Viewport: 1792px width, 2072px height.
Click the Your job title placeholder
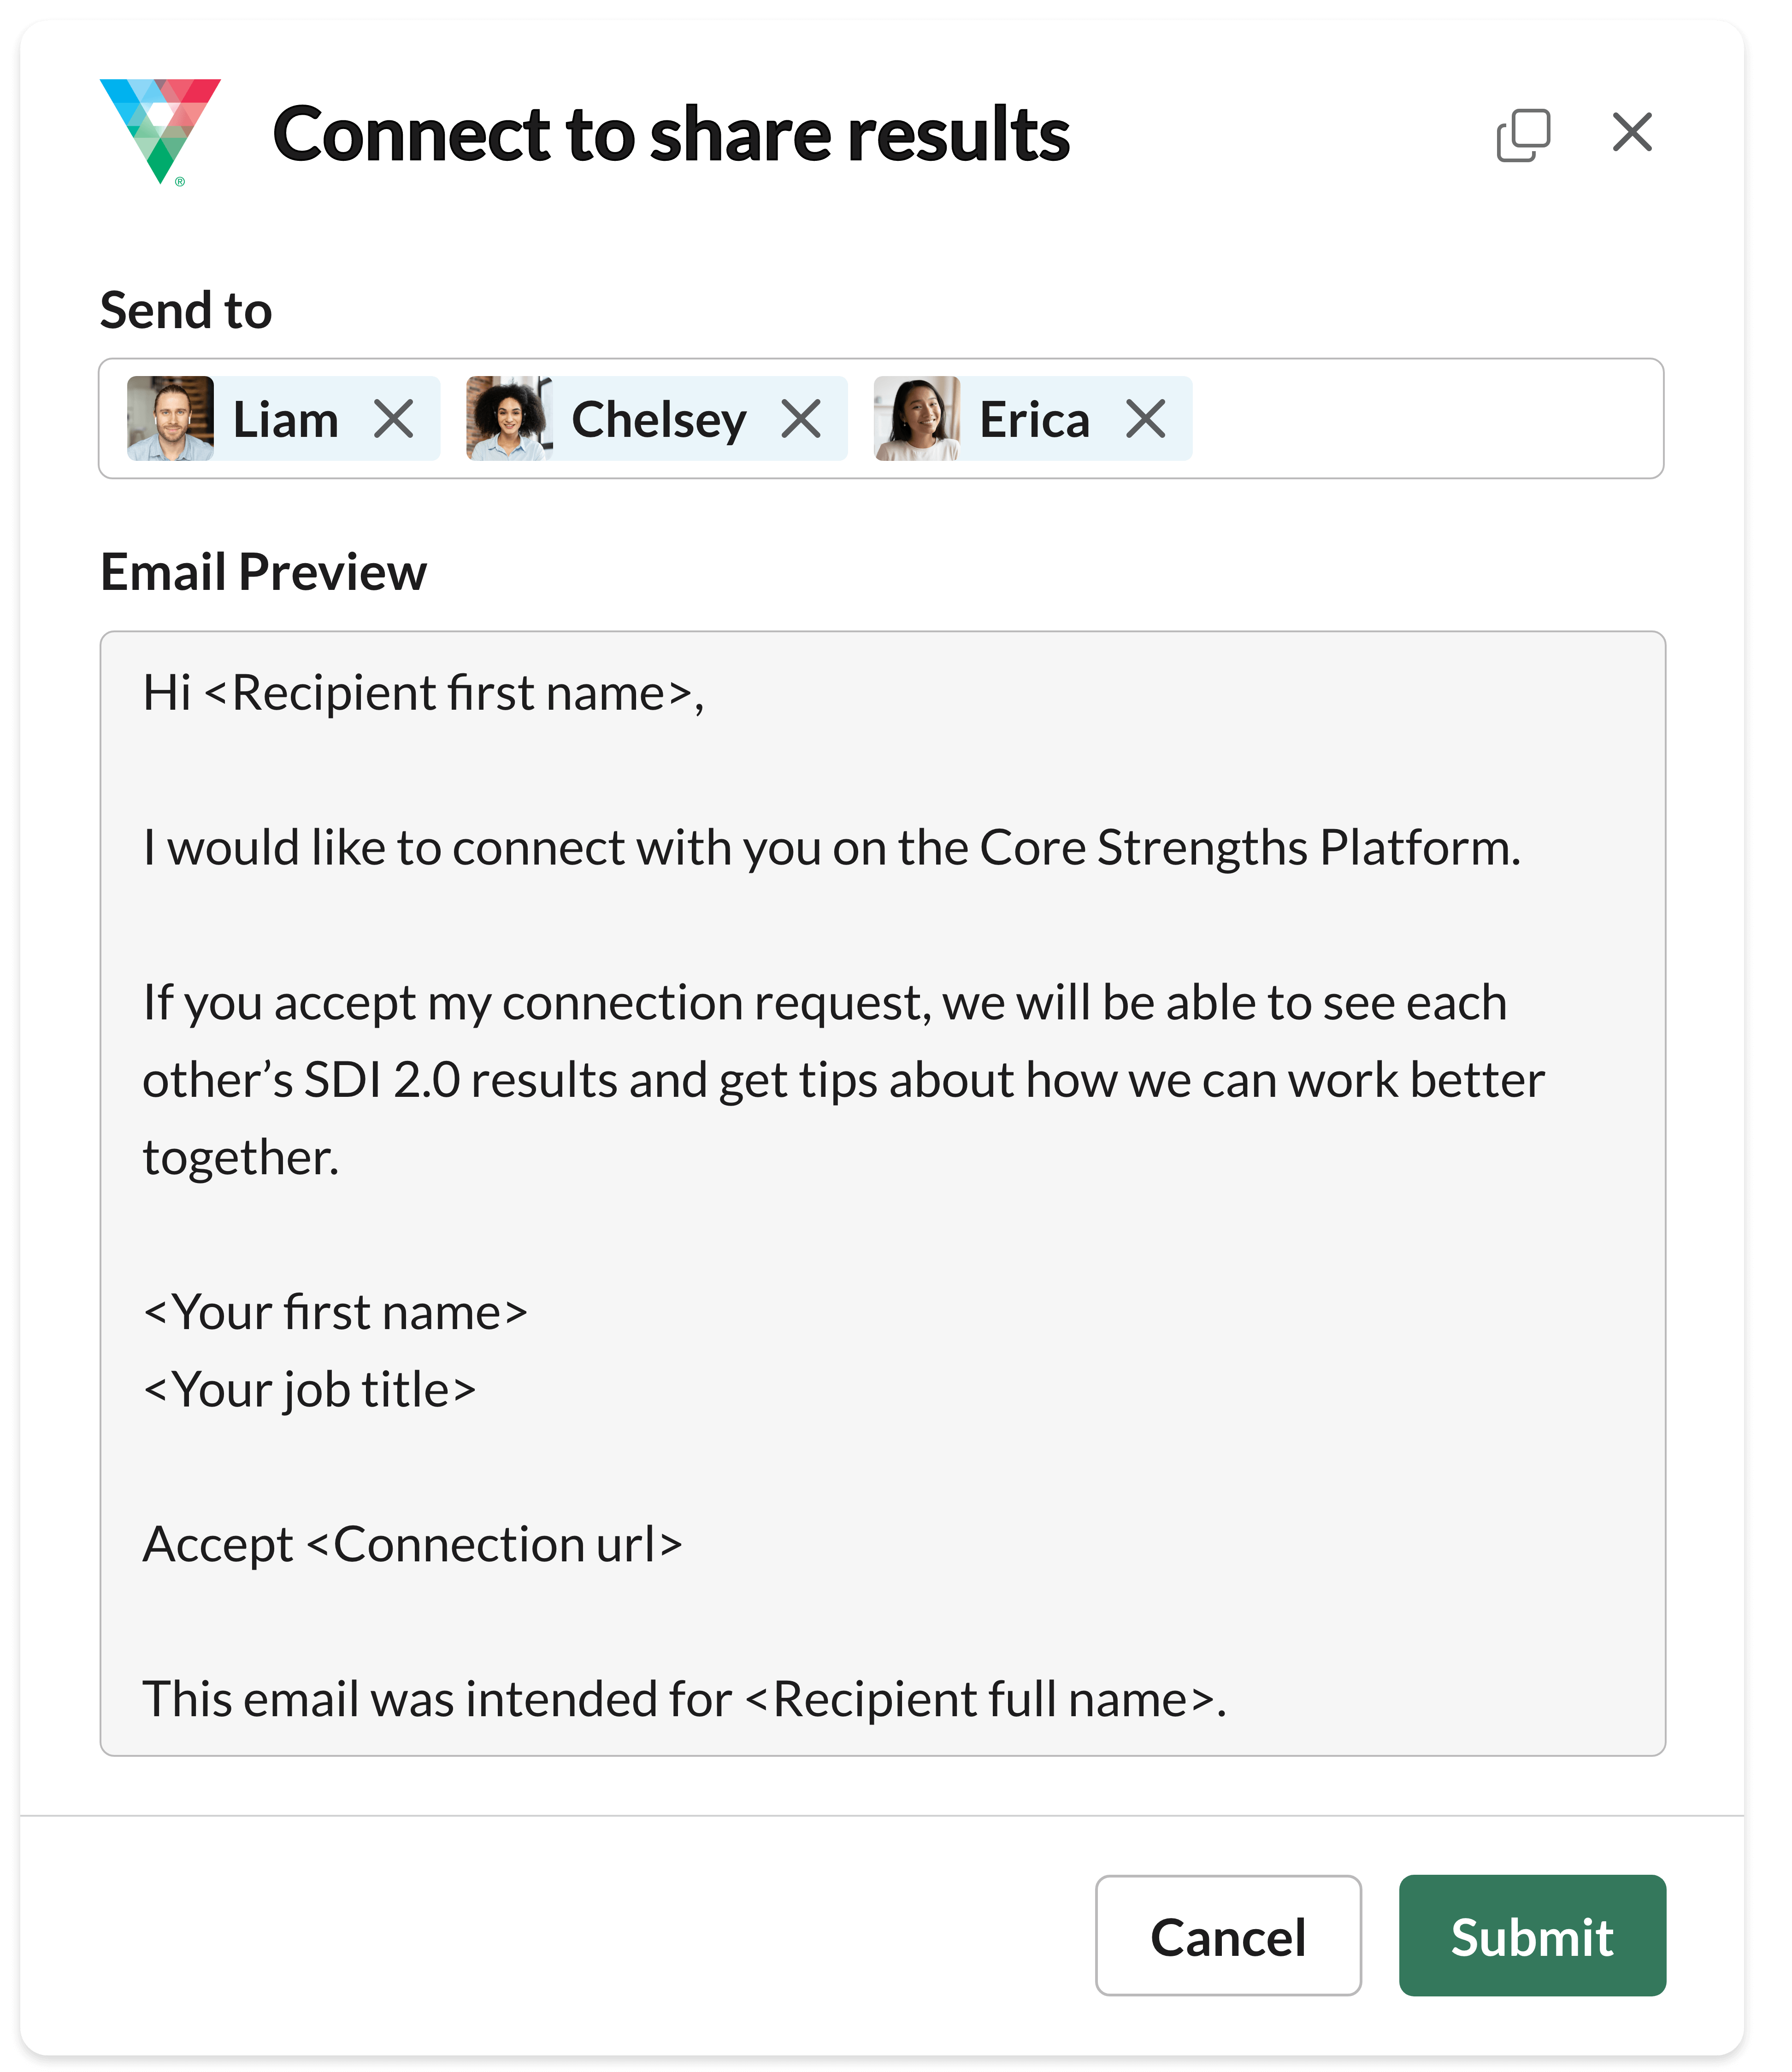(x=310, y=1391)
